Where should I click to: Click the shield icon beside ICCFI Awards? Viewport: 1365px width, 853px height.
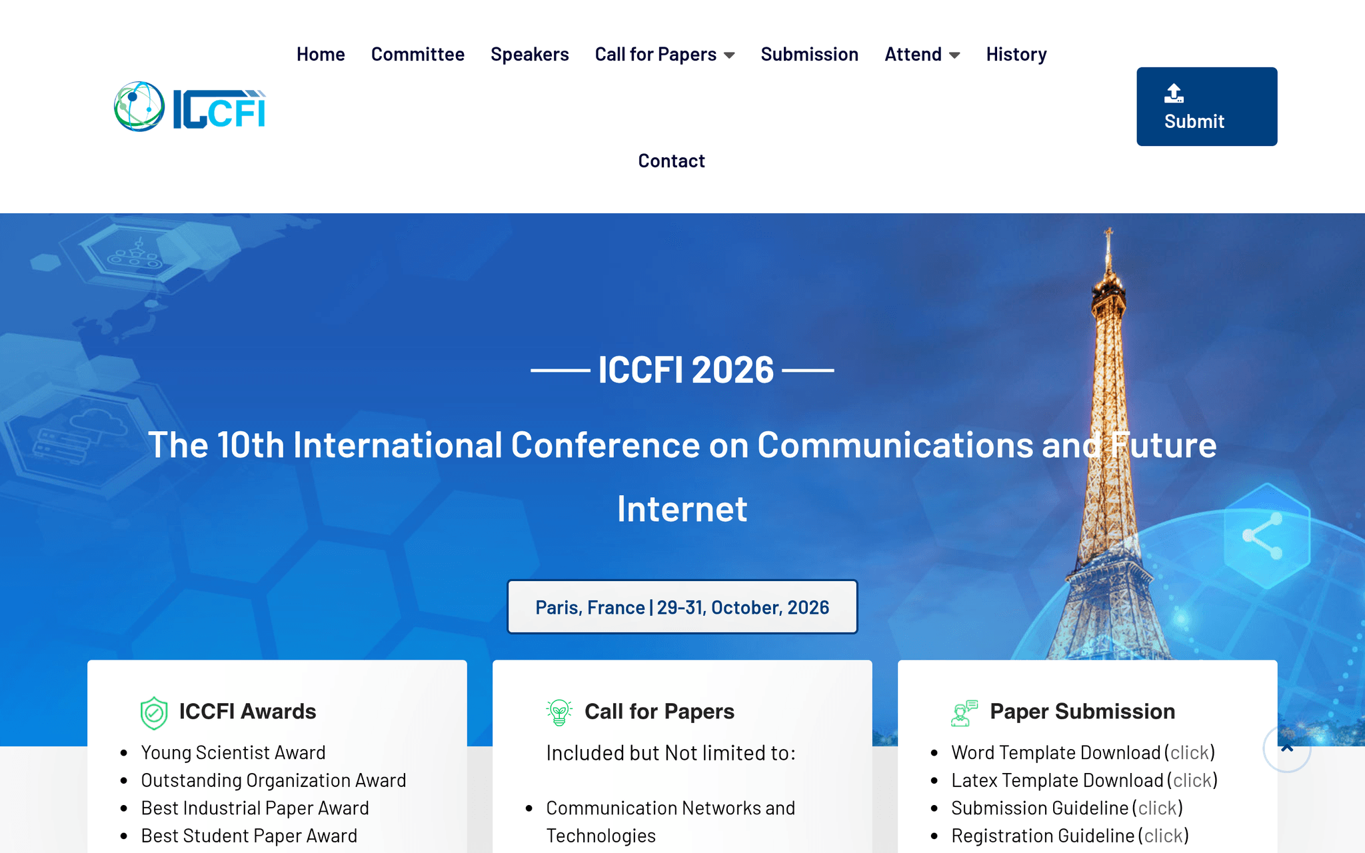click(154, 712)
